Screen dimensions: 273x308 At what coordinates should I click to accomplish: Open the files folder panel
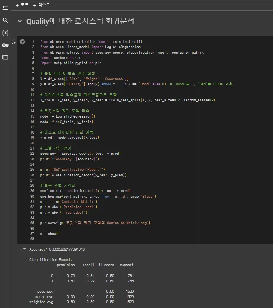point(5,57)
